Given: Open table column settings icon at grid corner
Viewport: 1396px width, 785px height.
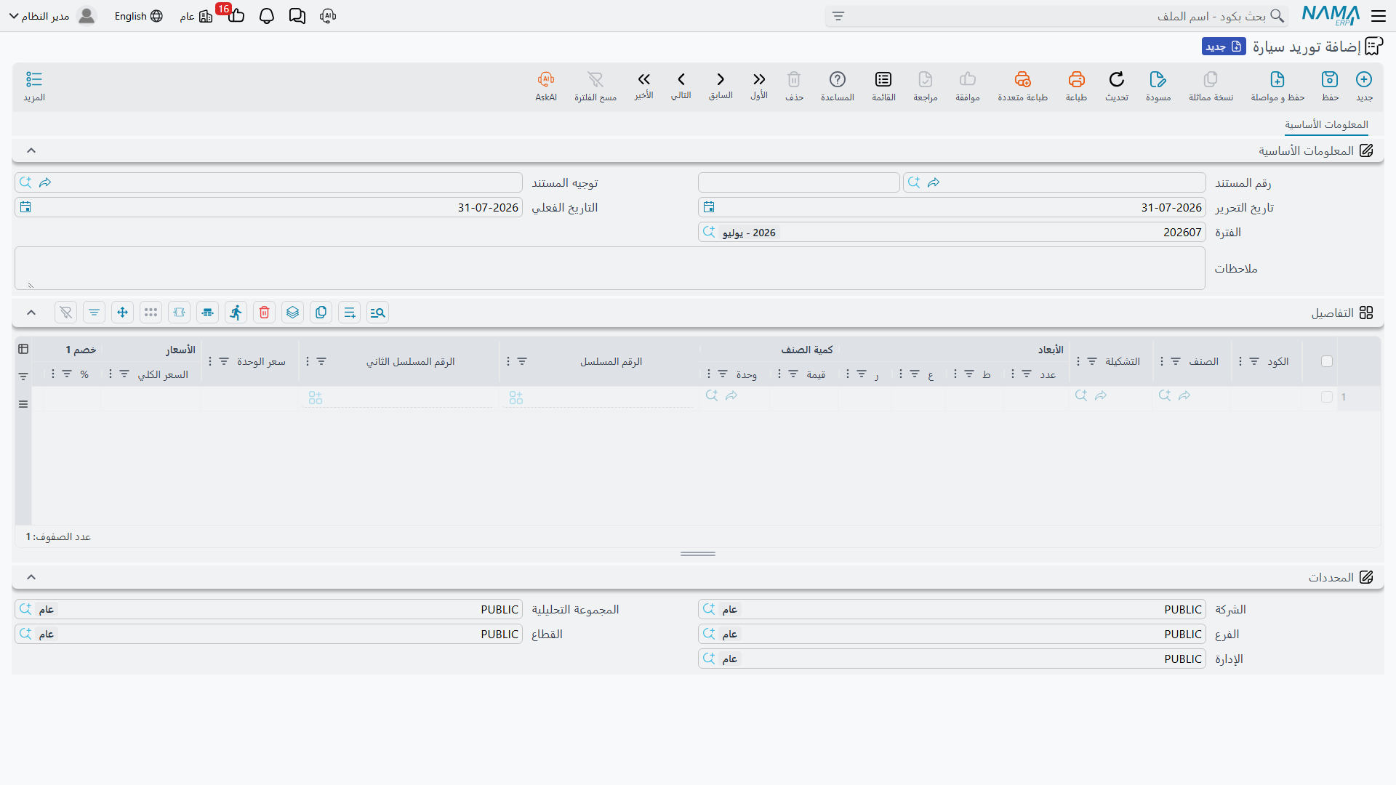Looking at the screenshot, I should coord(23,349).
